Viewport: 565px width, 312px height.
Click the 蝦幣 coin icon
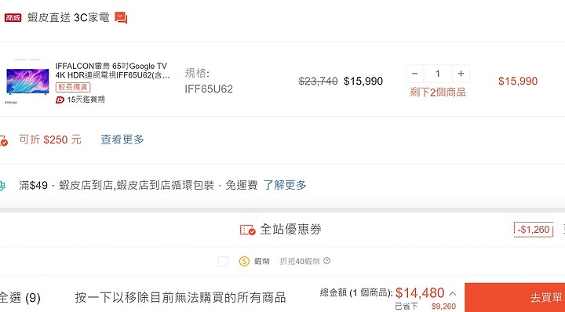click(244, 261)
